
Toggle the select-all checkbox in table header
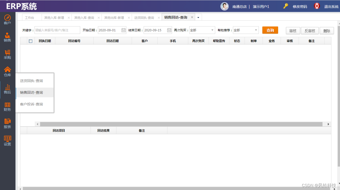31,41
